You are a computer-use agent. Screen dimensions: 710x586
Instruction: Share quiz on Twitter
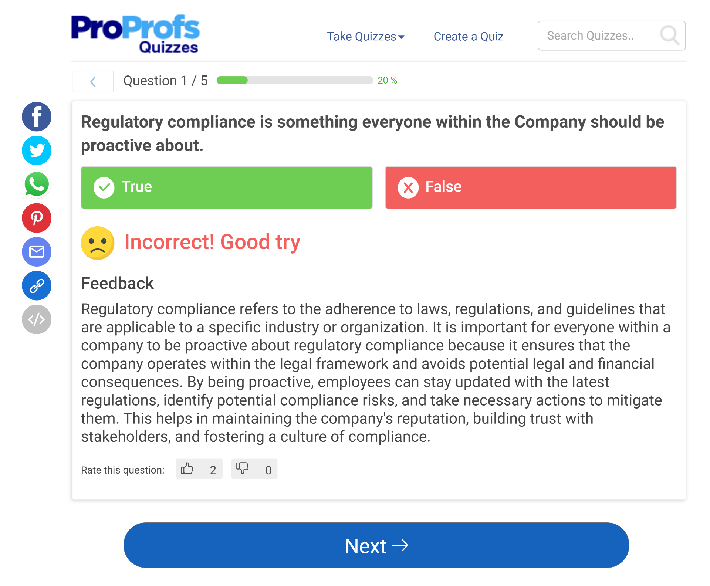36,150
